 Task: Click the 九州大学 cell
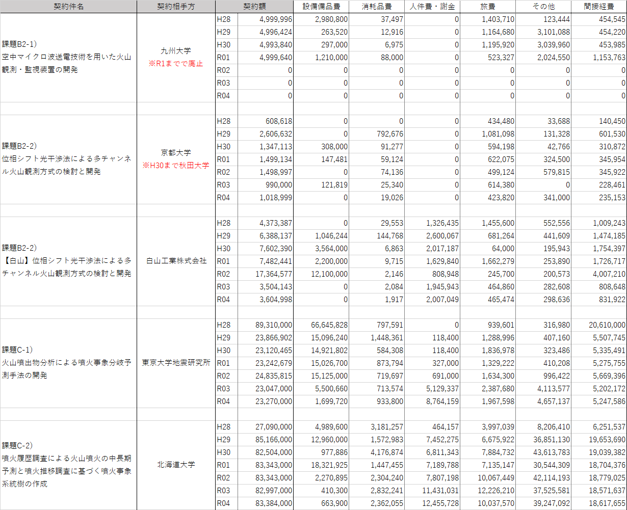click(x=176, y=51)
